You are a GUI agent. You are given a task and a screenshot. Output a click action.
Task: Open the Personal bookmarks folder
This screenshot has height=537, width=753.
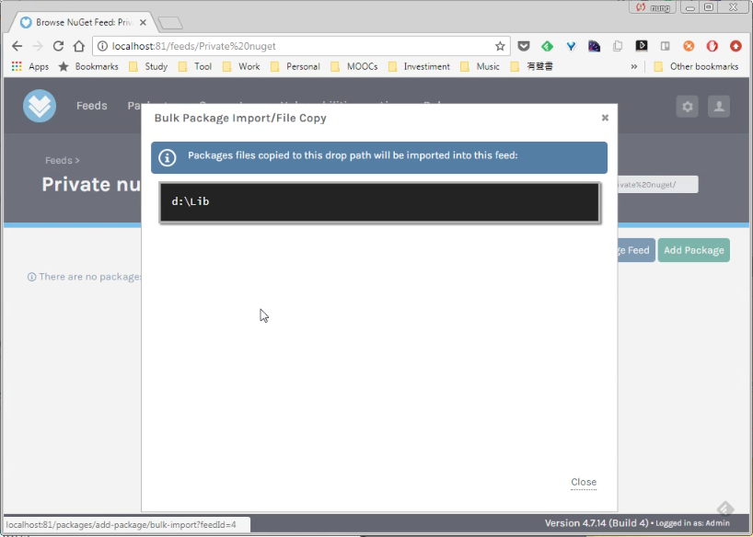click(295, 66)
